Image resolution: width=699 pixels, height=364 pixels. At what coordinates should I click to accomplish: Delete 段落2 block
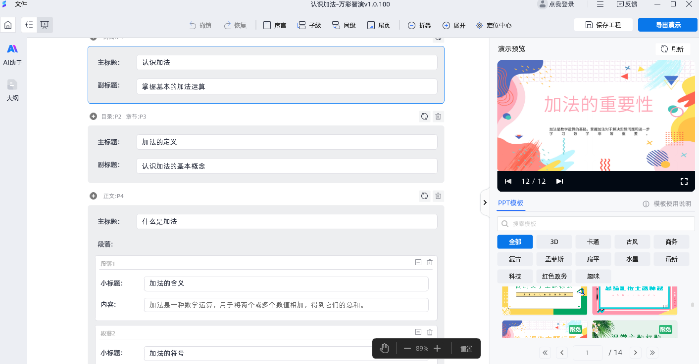pos(430,332)
